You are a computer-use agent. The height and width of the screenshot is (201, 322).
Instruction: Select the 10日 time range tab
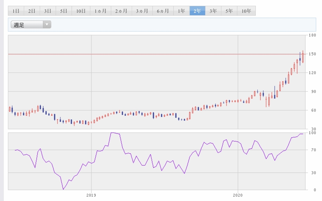click(x=80, y=11)
